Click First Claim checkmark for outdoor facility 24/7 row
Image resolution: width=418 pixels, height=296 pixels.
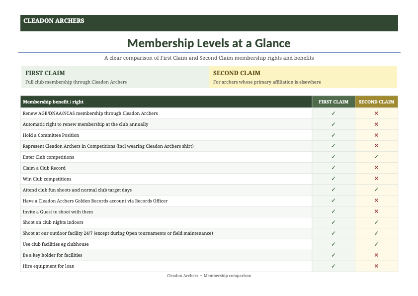333,233
